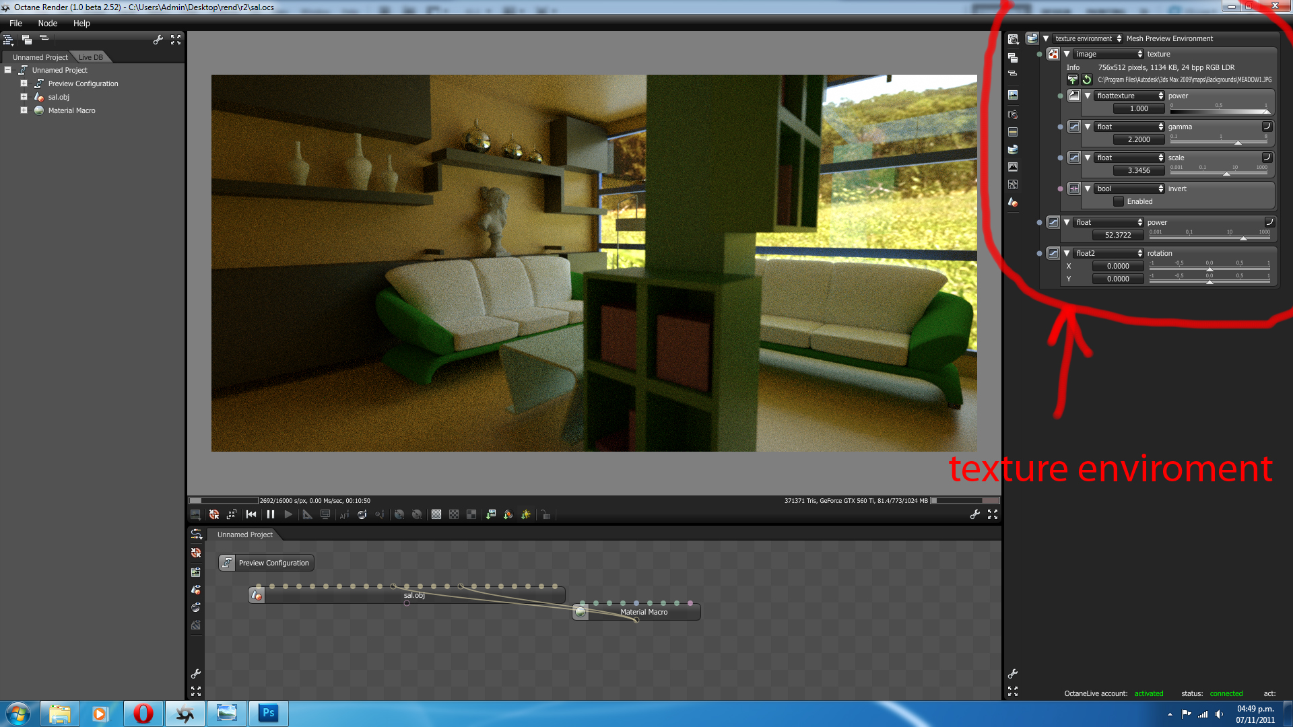Click the lock viewport icon
The image size is (1293, 727).
point(545,515)
